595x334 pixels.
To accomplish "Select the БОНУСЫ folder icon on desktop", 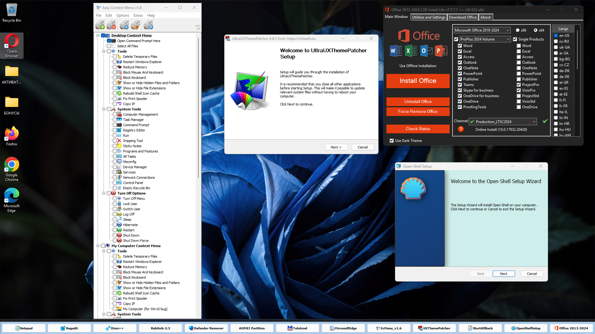I will tap(12, 105).
